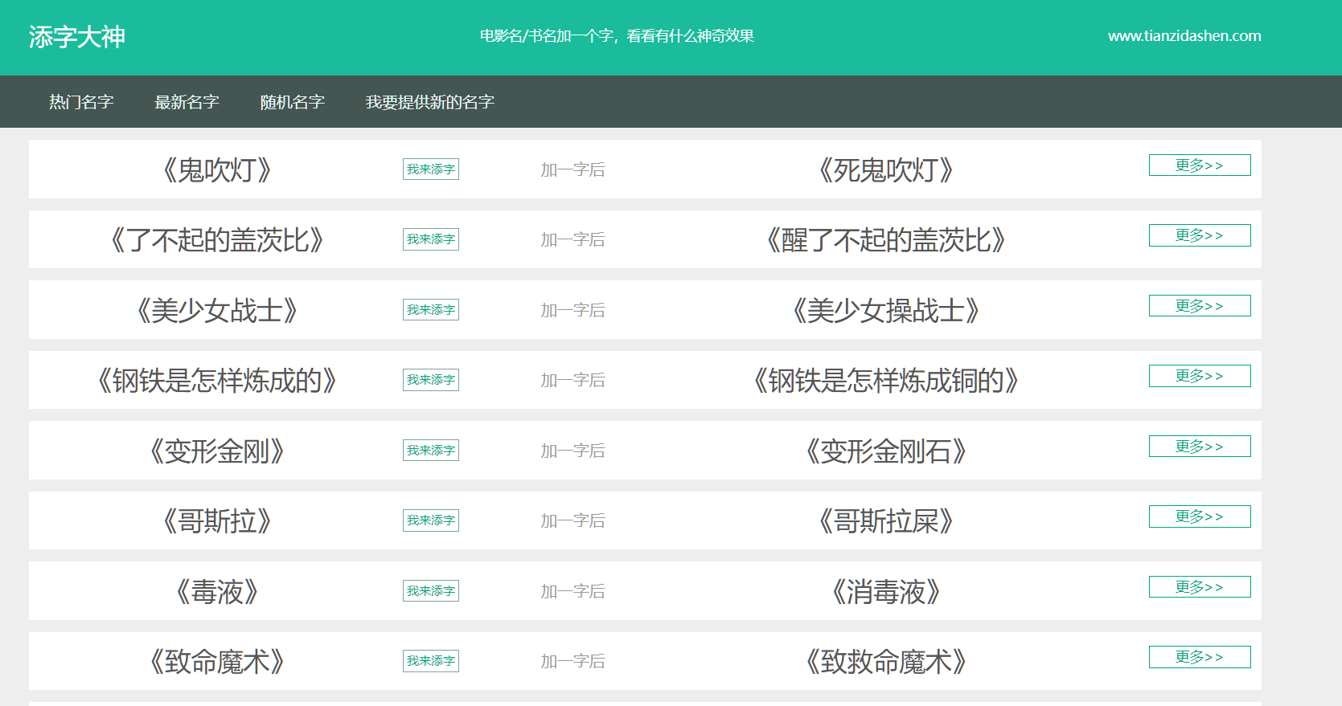Click 加一字后 label in the 《致命魔术》 row
The width and height of the screenshot is (1342, 706).
click(x=573, y=662)
